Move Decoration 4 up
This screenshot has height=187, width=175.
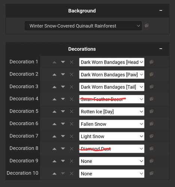point(55,99)
